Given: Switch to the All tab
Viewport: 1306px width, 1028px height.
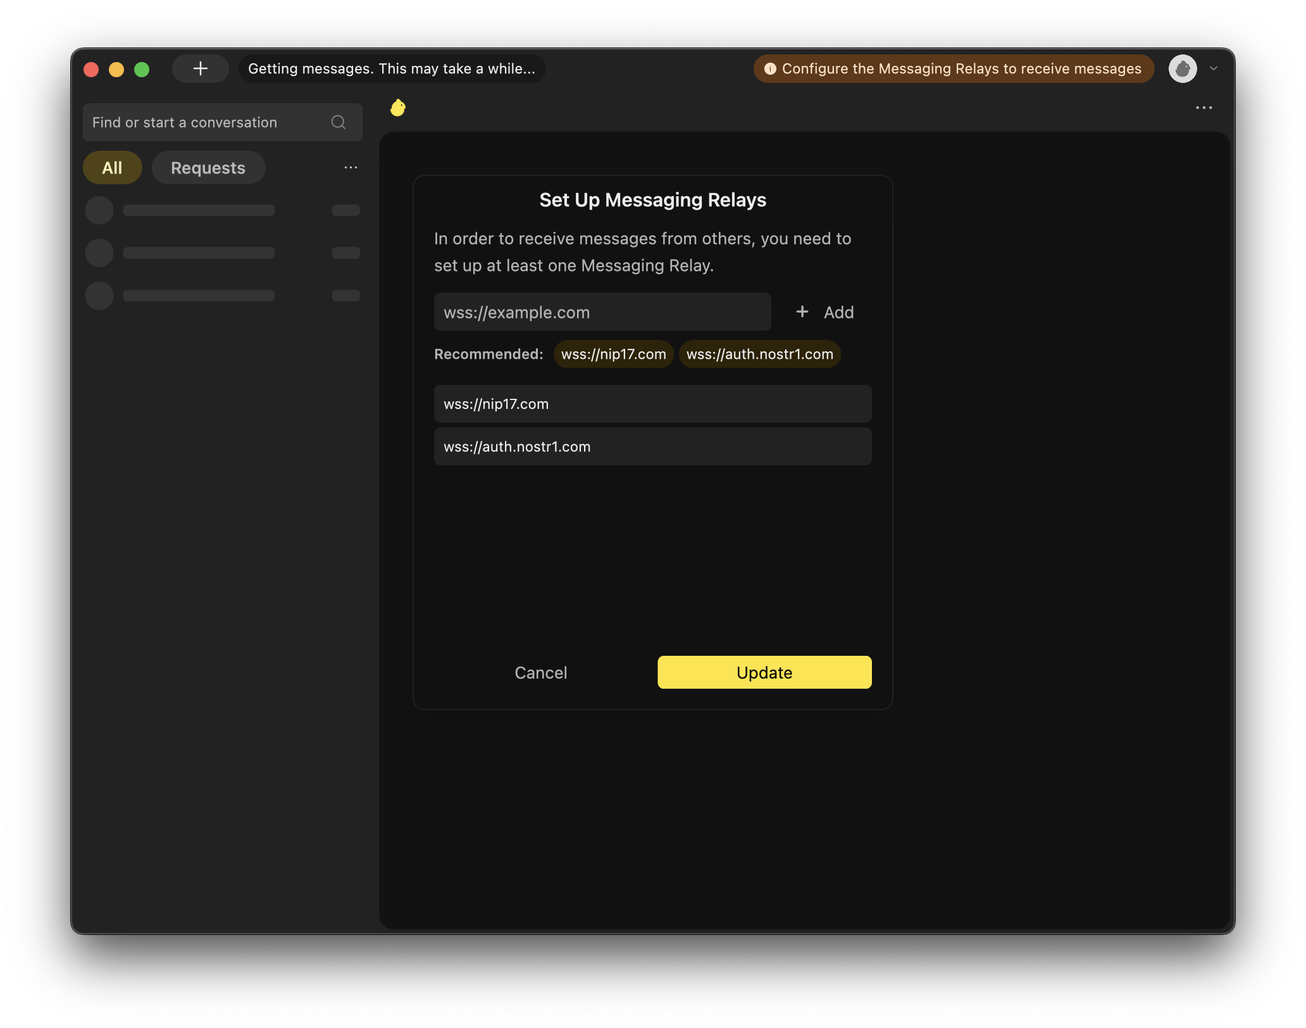Looking at the screenshot, I should pos(112,168).
